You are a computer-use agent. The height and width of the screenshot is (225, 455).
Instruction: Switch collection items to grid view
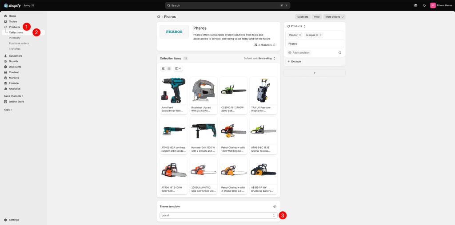pos(163,69)
